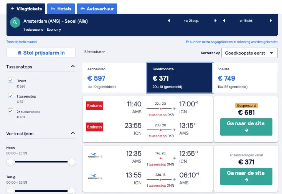Screen dimensions: 282x194
Task: Uncheck the 2+ tussenstops checkbox
Action: pos(11,111)
